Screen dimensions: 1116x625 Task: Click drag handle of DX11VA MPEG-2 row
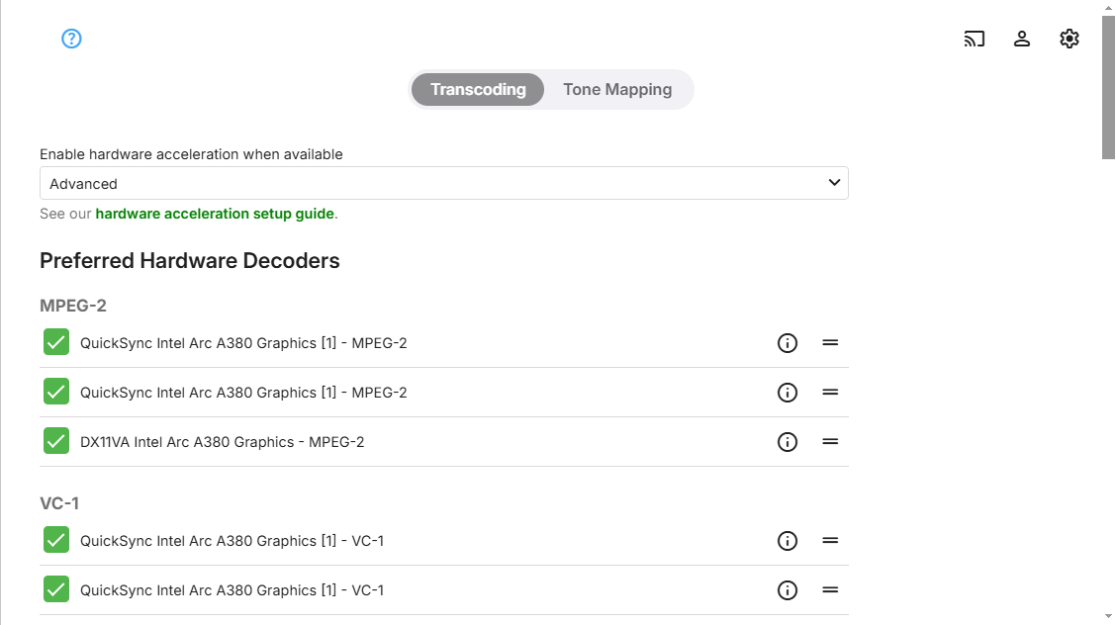830,442
